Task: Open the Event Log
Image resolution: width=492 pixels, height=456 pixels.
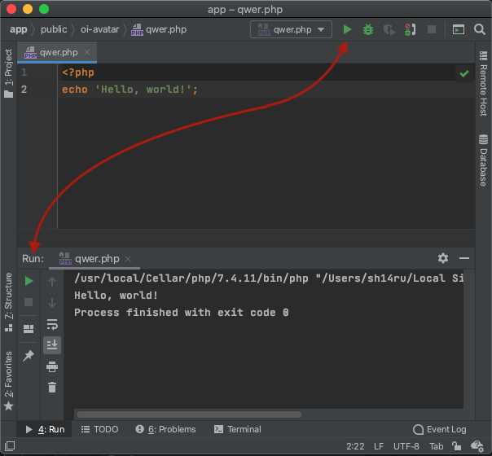Action: coord(440,429)
